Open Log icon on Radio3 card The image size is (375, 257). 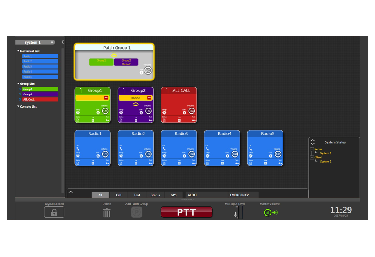click(179, 163)
